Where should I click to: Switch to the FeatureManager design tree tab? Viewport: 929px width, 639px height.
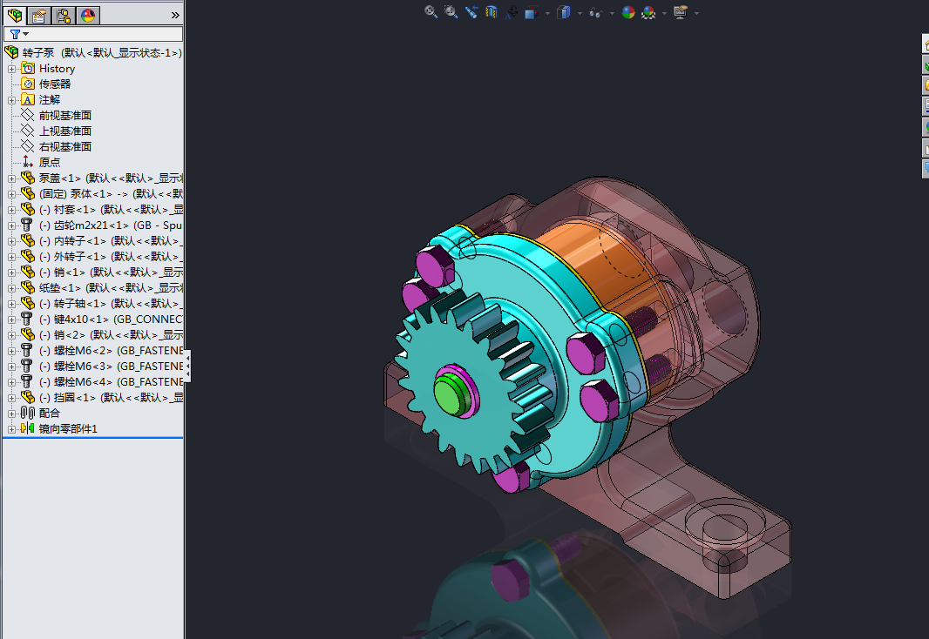(x=15, y=16)
